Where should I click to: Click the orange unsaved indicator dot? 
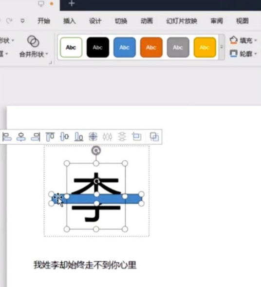[52, 4]
